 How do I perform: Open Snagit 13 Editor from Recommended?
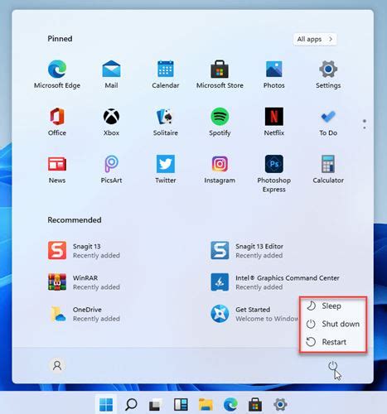[x=247, y=250]
